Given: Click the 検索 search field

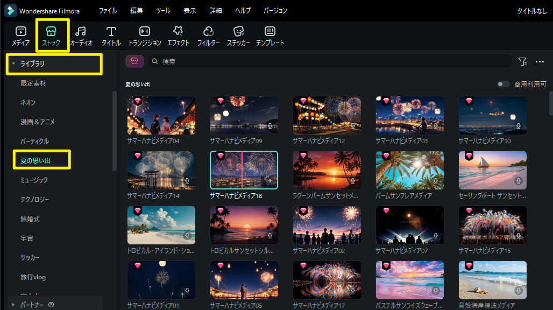Looking at the screenshot, I should tap(330, 62).
